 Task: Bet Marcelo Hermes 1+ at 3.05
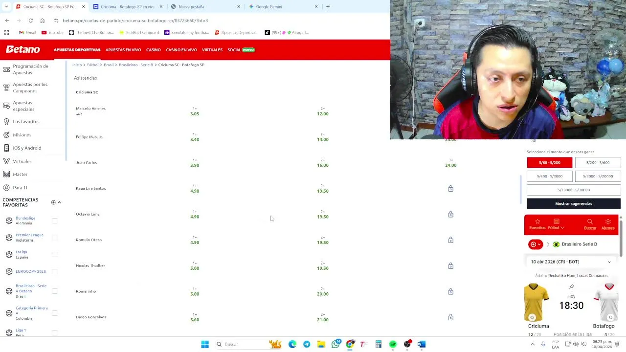point(195,111)
